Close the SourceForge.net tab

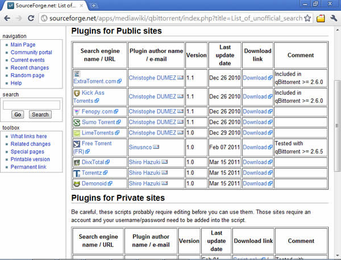(81, 6)
